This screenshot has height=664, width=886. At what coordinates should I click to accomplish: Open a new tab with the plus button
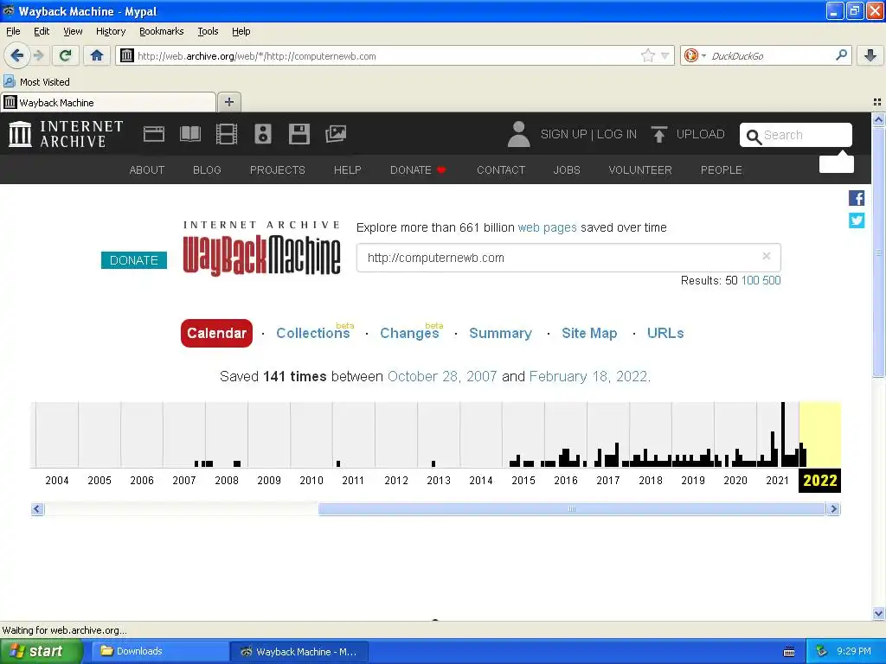click(x=228, y=102)
